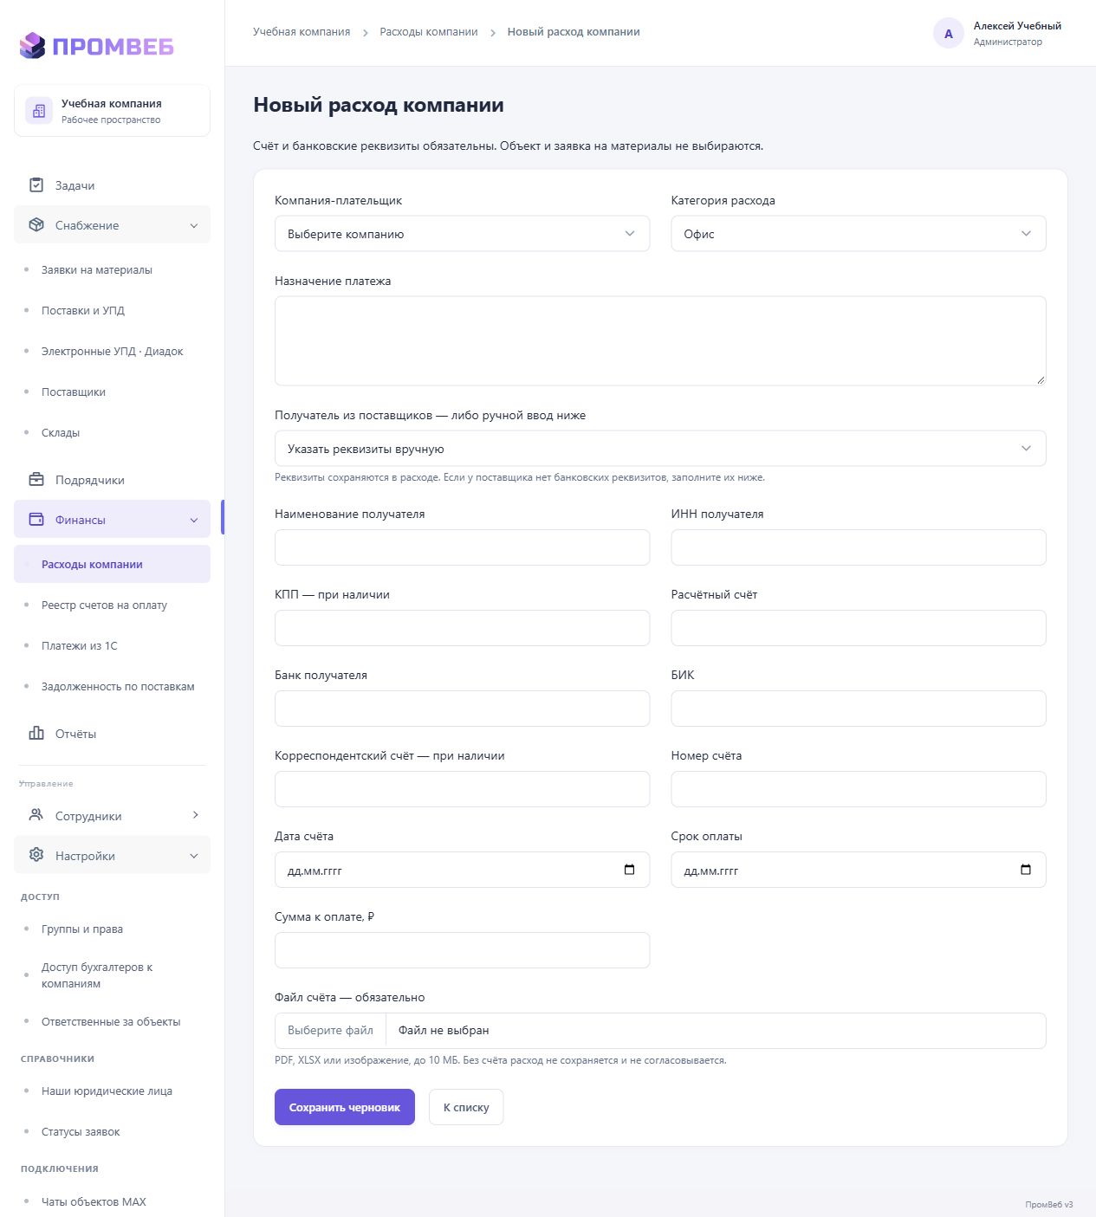Screen dimensions: 1096x1217
Task: Follow Учебная компания breadcrumb link
Action: point(302,32)
